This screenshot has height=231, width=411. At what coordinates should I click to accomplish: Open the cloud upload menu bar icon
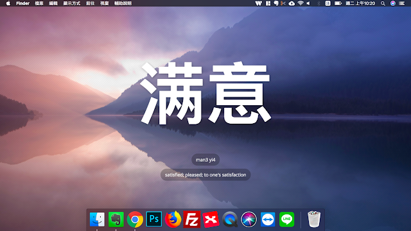(x=292, y=3)
